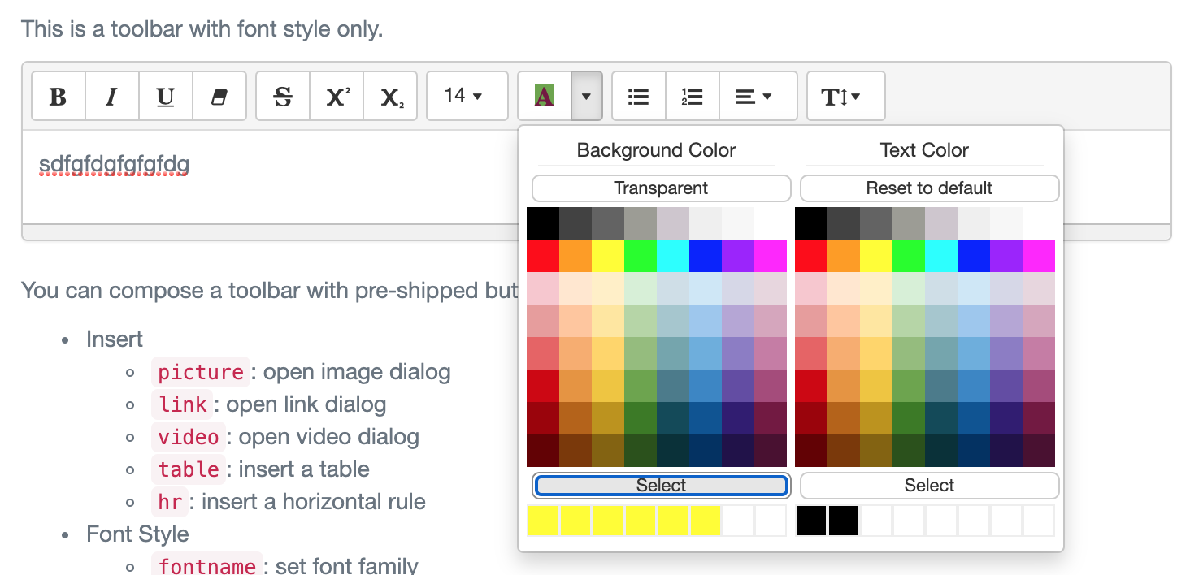
Task: Click the 'hr' code label
Action: point(170,502)
